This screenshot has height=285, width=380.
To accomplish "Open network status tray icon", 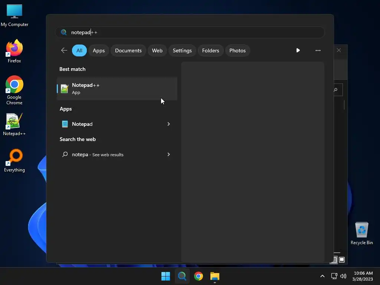I will (334, 276).
